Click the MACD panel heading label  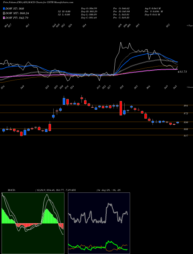11,190
